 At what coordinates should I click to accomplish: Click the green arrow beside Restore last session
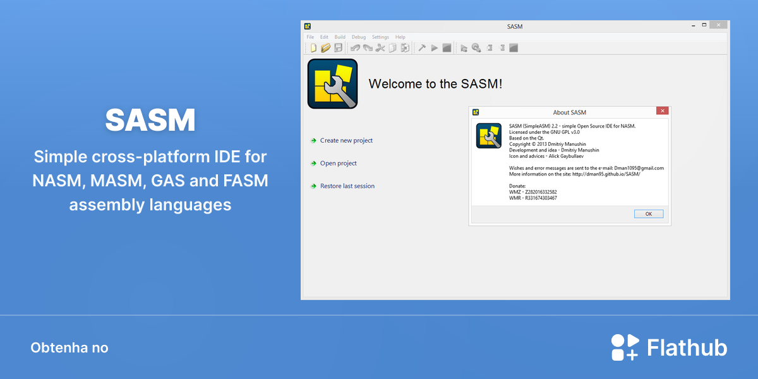(x=313, y=186)
